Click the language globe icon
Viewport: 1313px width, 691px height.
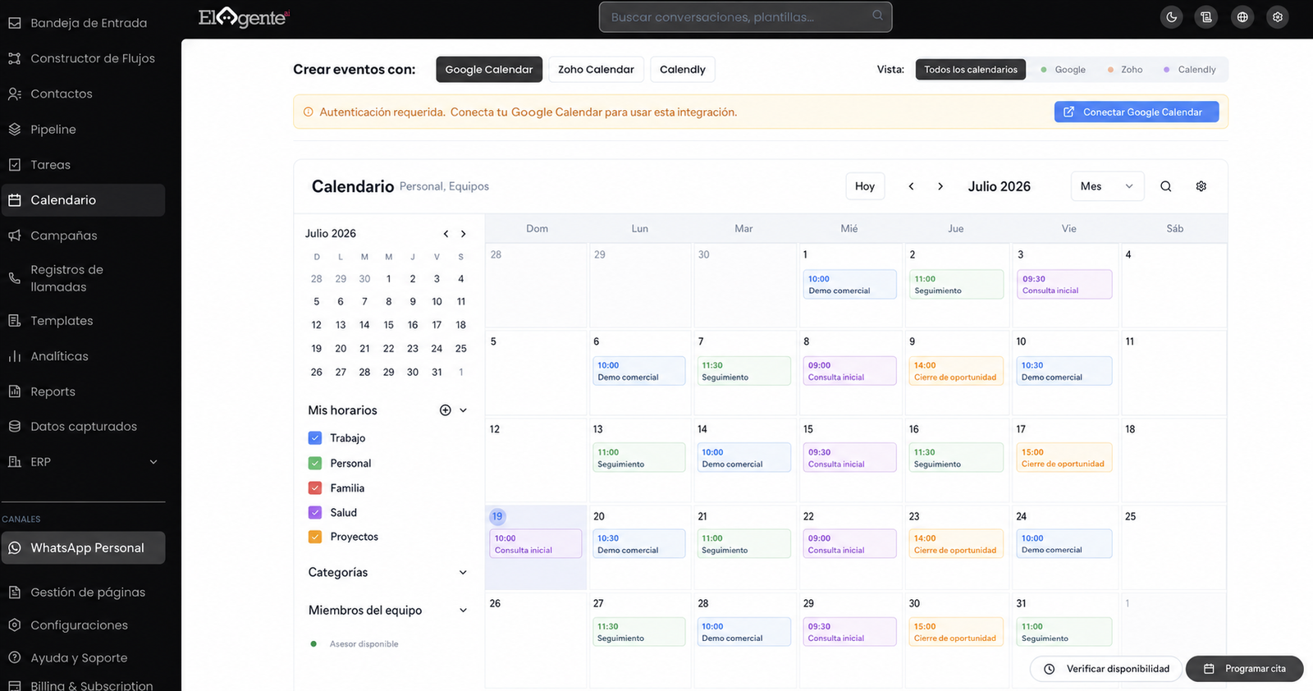pos(1242,17)
